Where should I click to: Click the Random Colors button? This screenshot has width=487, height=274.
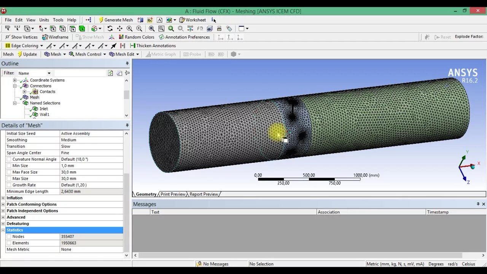point(137,37)
